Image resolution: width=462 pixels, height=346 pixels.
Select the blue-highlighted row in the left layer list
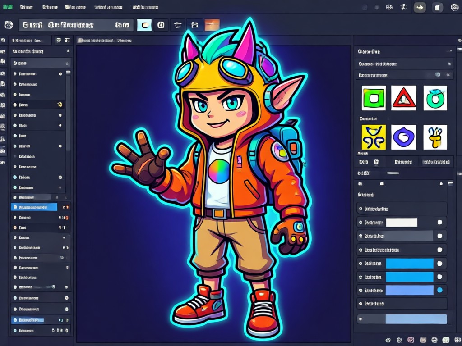(x=34, y=207)
